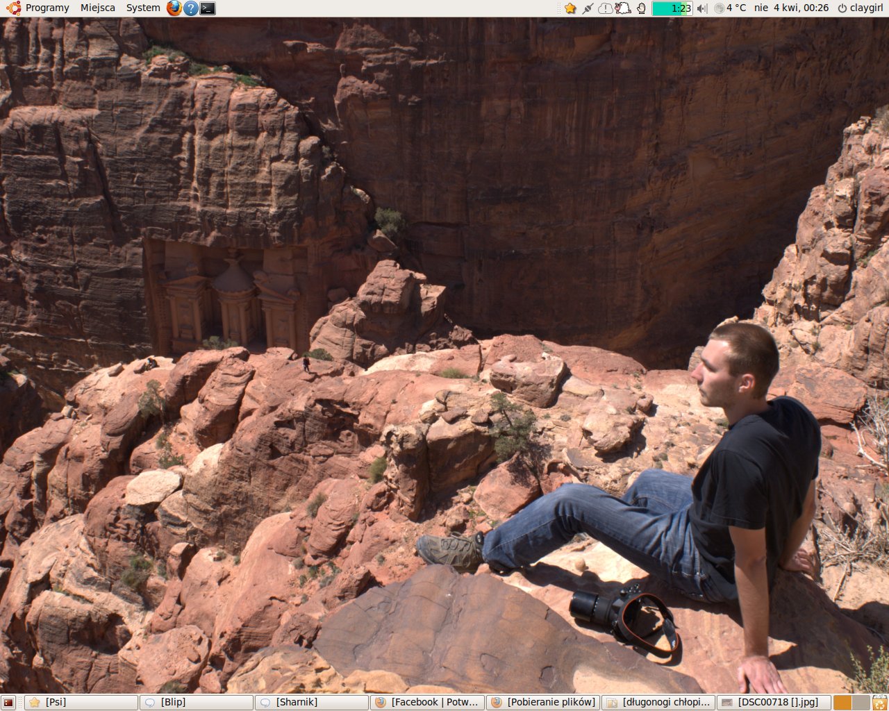Open the network connection plug icon

point(588,8)
